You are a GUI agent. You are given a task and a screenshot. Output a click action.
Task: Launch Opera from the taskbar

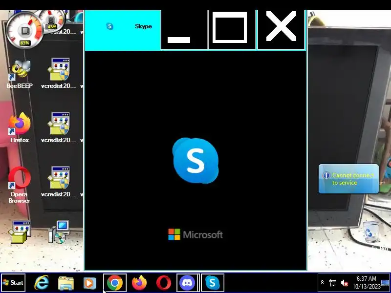pyautogui.click(x=164, y=283)
